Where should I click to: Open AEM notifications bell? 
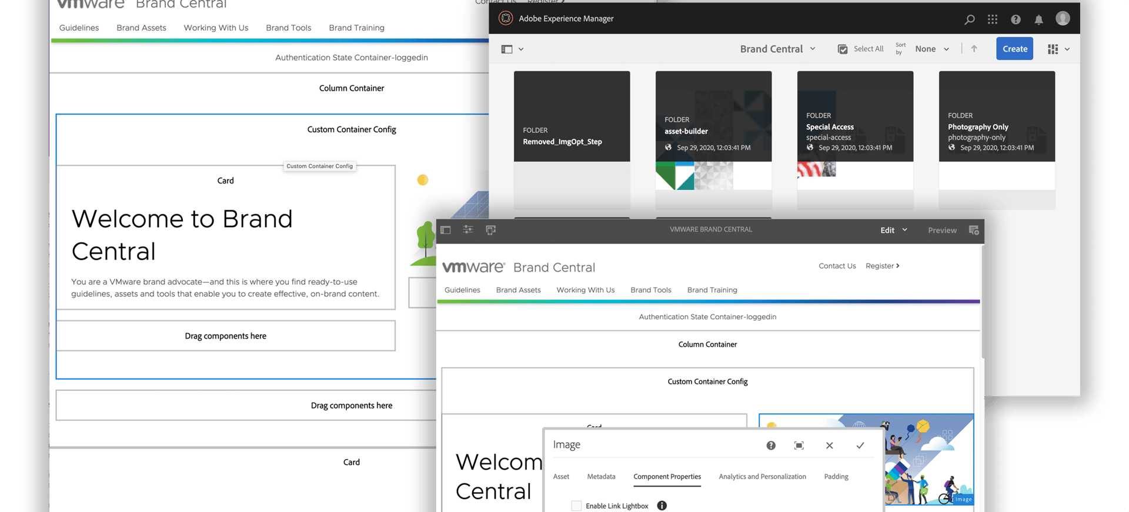(1038, 19)
